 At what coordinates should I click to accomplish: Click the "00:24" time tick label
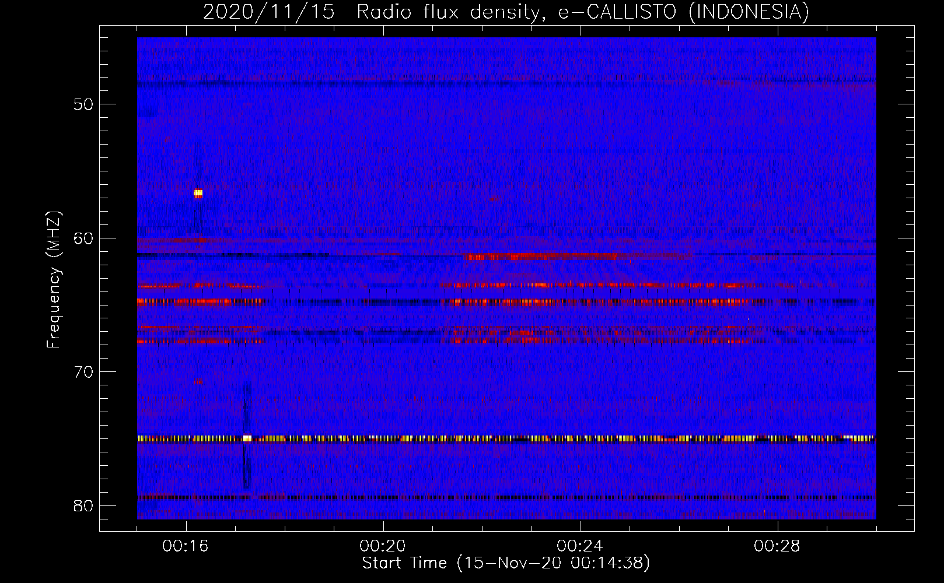(x=581, y=546)
